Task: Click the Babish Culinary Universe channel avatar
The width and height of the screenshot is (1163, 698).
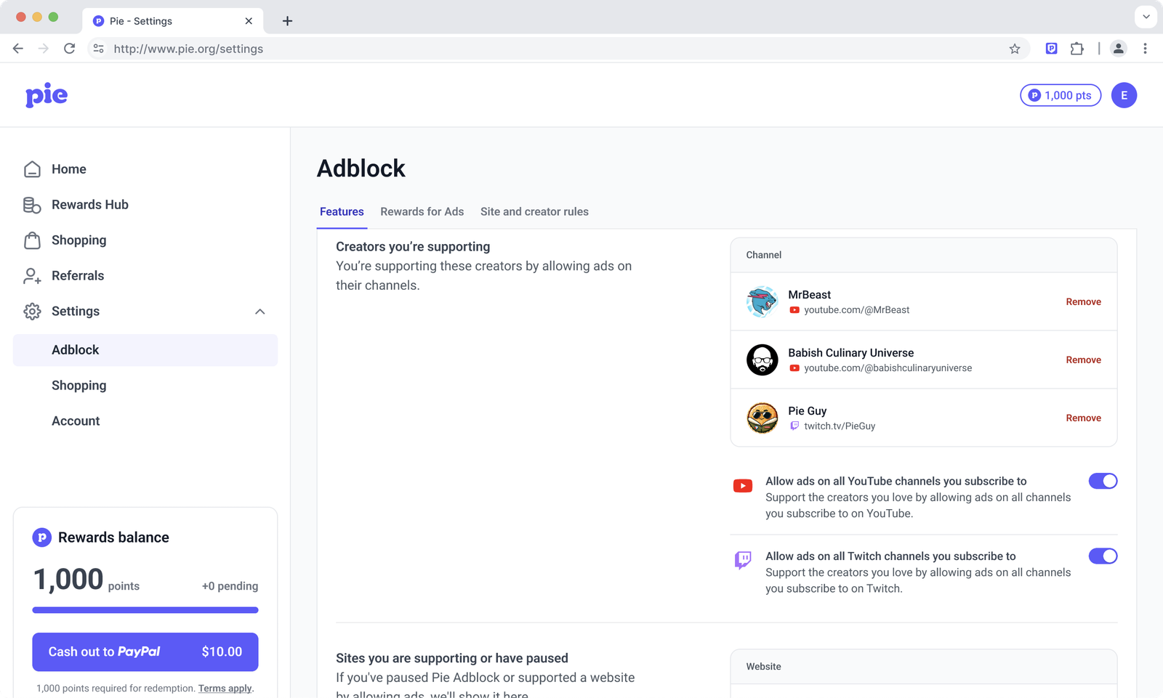Action: (x=762, y=360)
